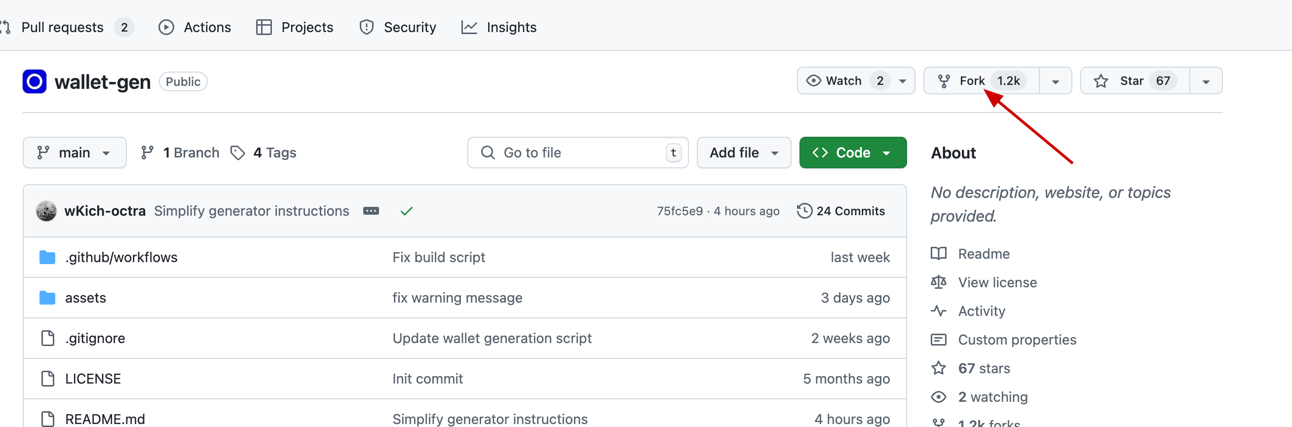Click the Security shield icon
This screenshot has height=427, width=1292.
[367, 27]
